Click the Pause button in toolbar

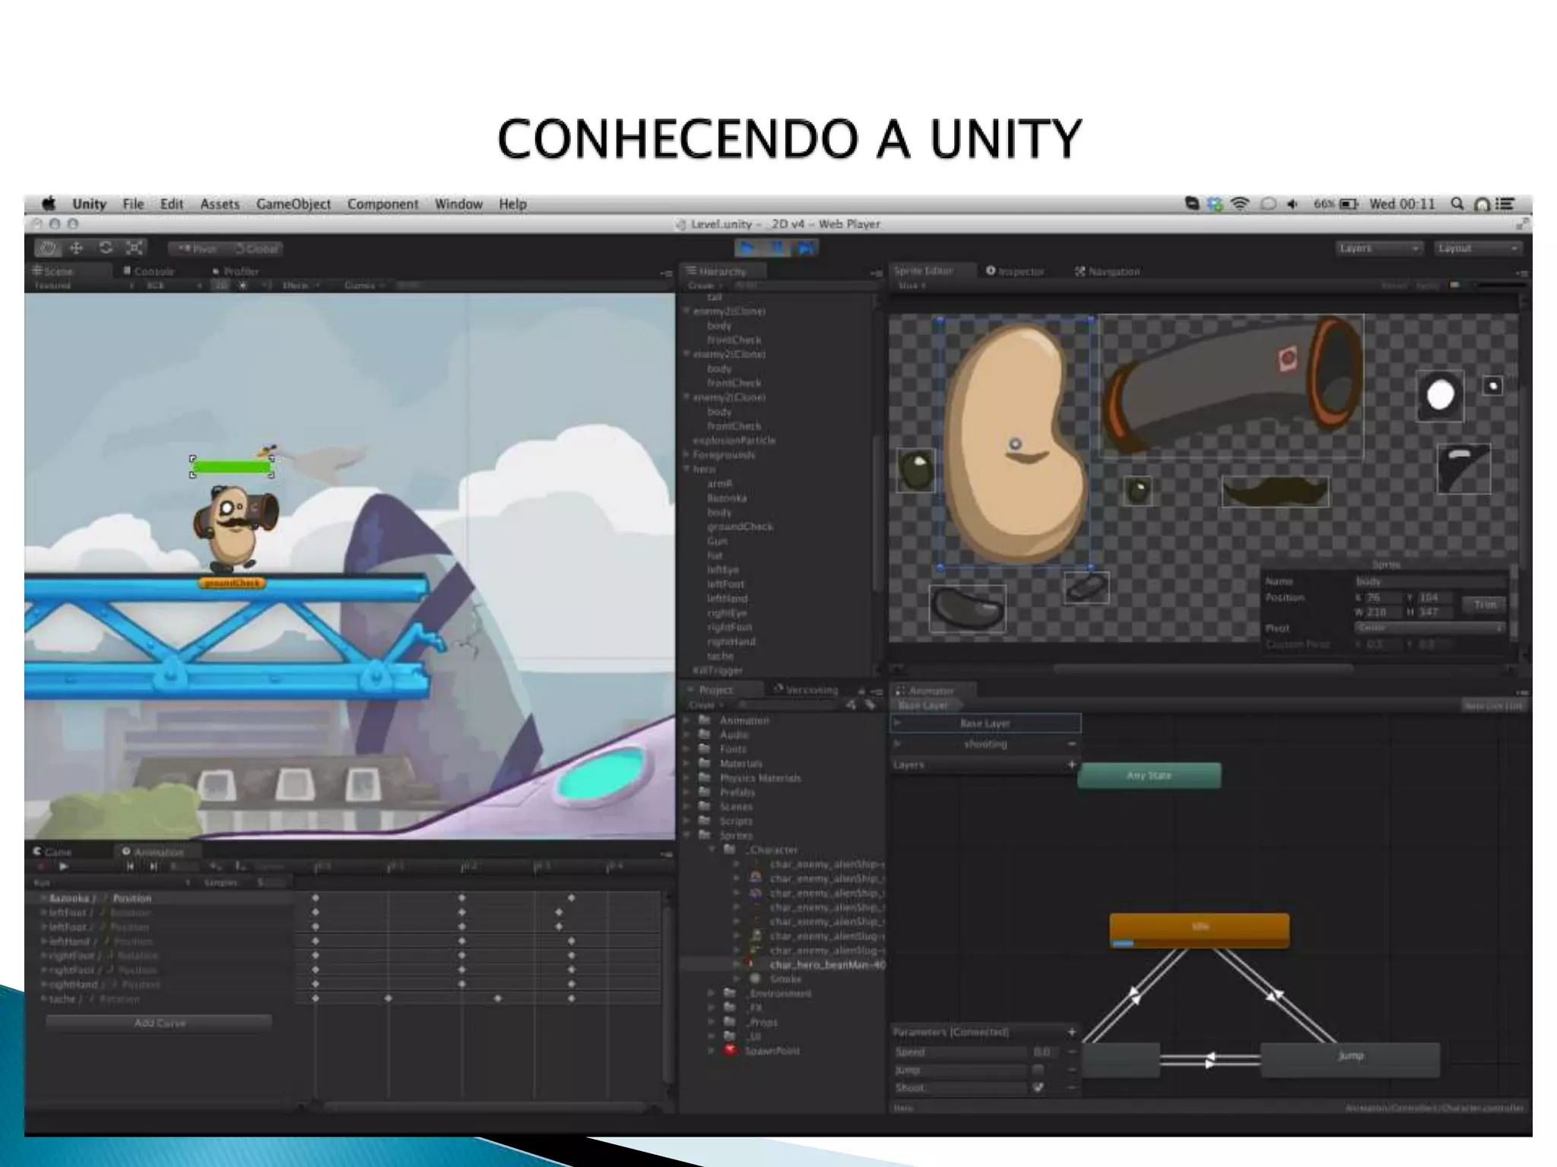(x=777, y=248)
